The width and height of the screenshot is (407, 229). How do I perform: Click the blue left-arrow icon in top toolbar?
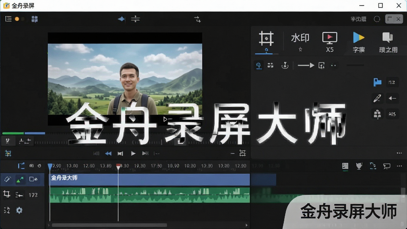(121, 19)
